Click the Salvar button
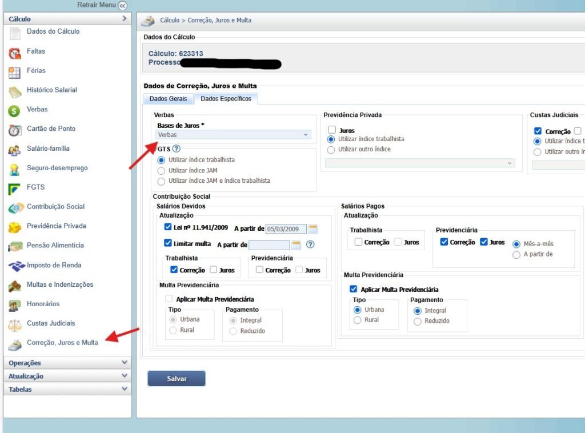The image size is (585, 433). (x=177, y=379)
